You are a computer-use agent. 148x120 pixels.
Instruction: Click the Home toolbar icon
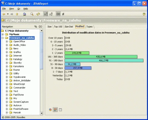[x=24, y=14]
